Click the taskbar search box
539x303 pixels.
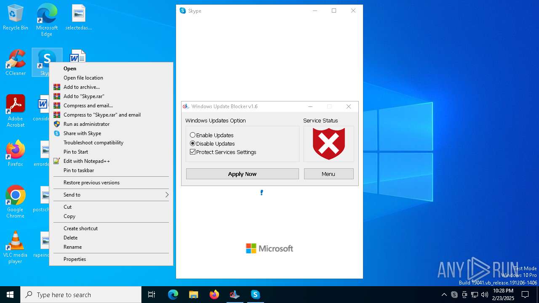81,295
